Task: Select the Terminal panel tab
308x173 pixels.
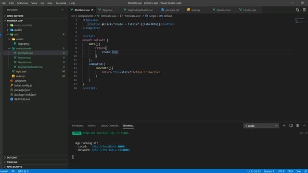Action: point(128,126)
